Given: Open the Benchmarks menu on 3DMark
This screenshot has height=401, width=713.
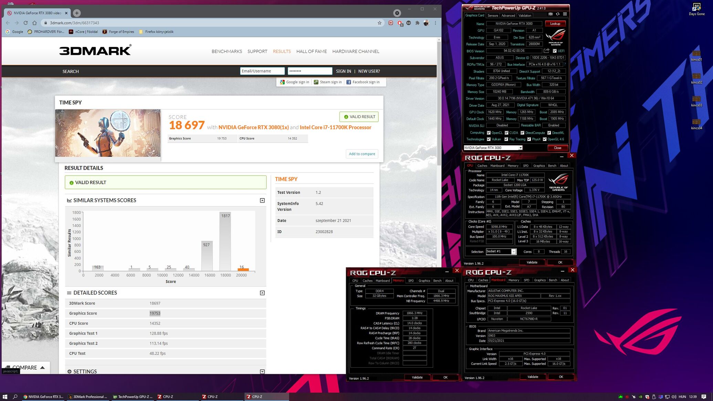Looking at the screenshot, I should 227,51.
